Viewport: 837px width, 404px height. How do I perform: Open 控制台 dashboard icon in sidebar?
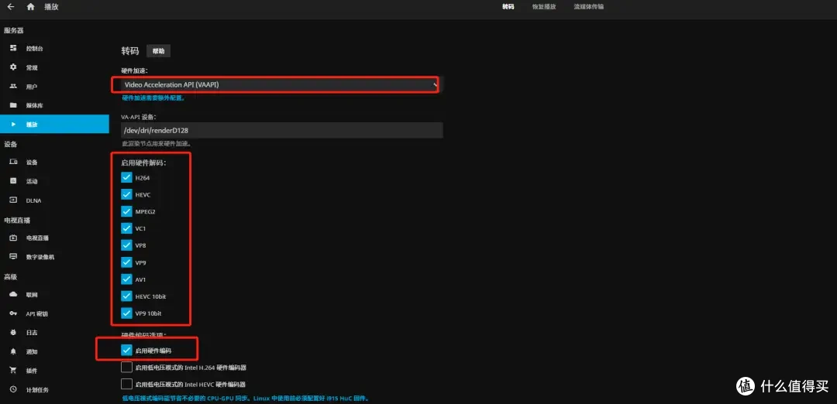tap(13, 49)
